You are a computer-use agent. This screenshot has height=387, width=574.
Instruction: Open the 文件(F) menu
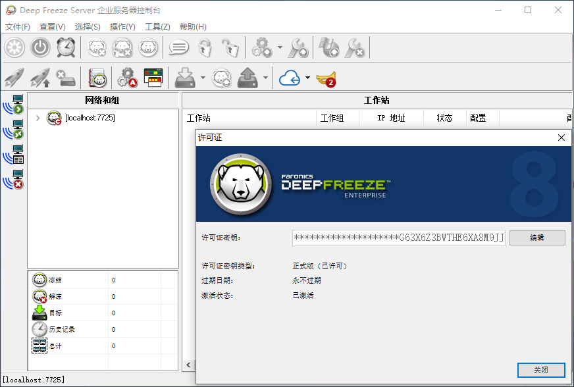(x=17, y=27)
